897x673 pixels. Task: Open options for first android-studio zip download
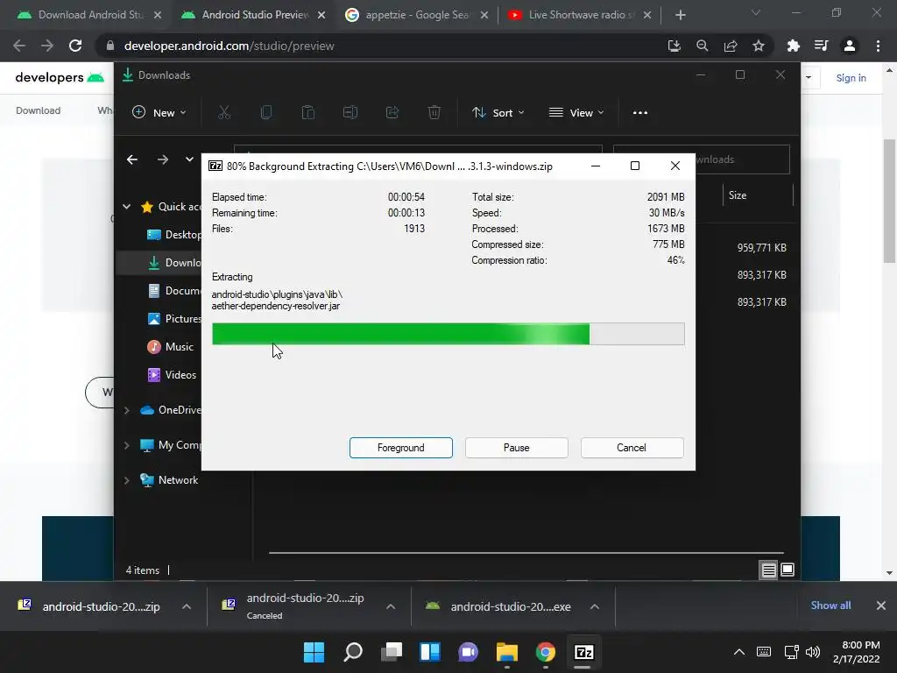click(x=187, y=606)
